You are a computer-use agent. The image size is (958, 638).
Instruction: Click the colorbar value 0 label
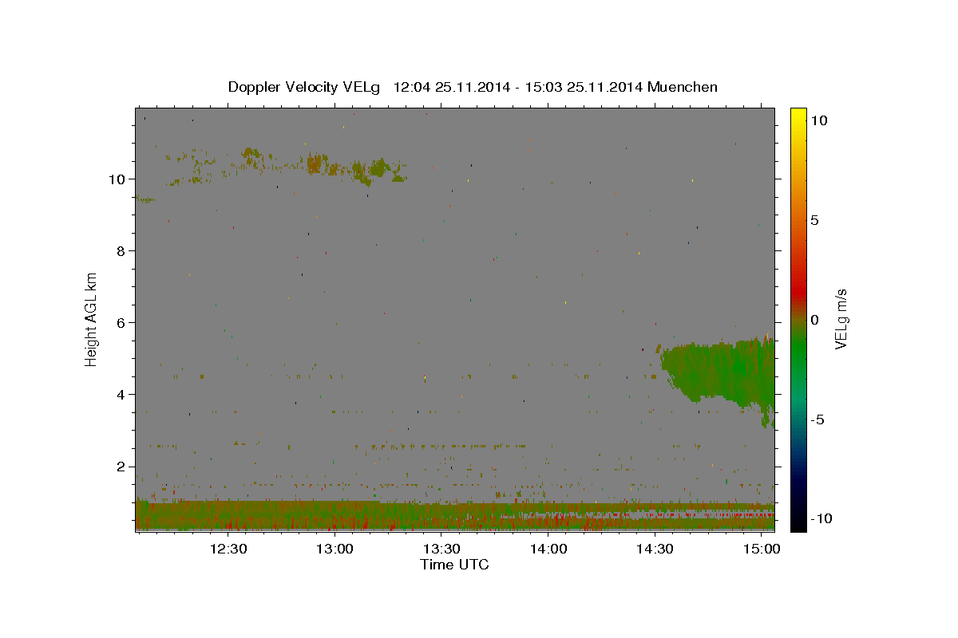pyautogui.click(x=814, y=319)
